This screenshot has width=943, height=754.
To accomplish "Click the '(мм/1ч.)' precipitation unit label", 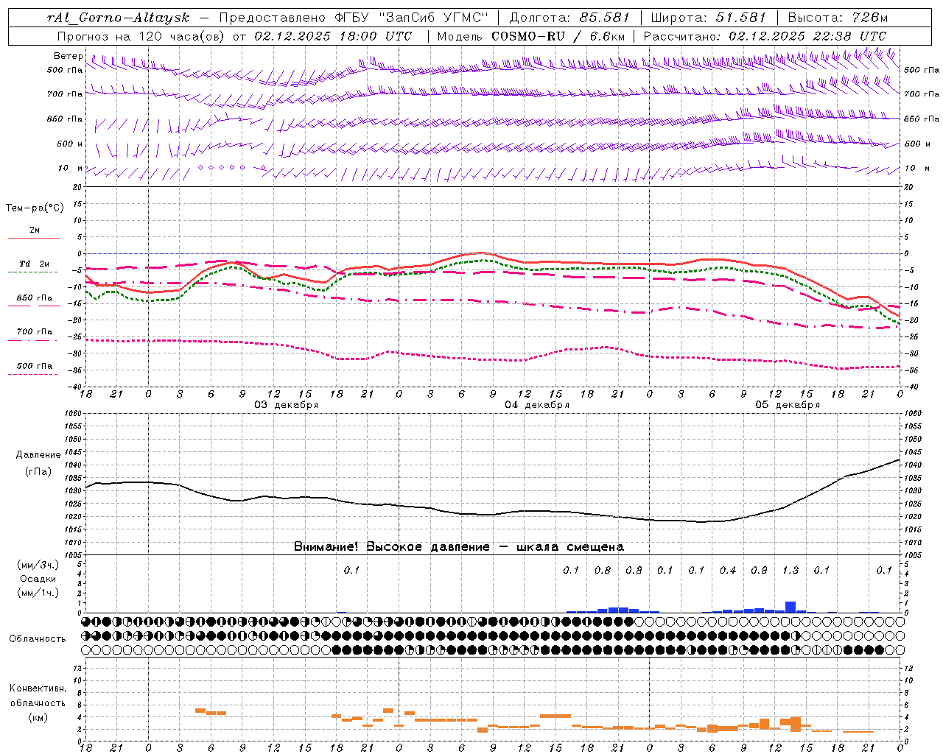I will [x=38, y=593].
